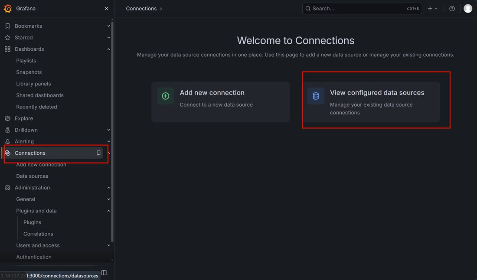Click the Connections sidebar icon
Image resolution: width=477 pixels, height=280 pixels.
(8, 153)
